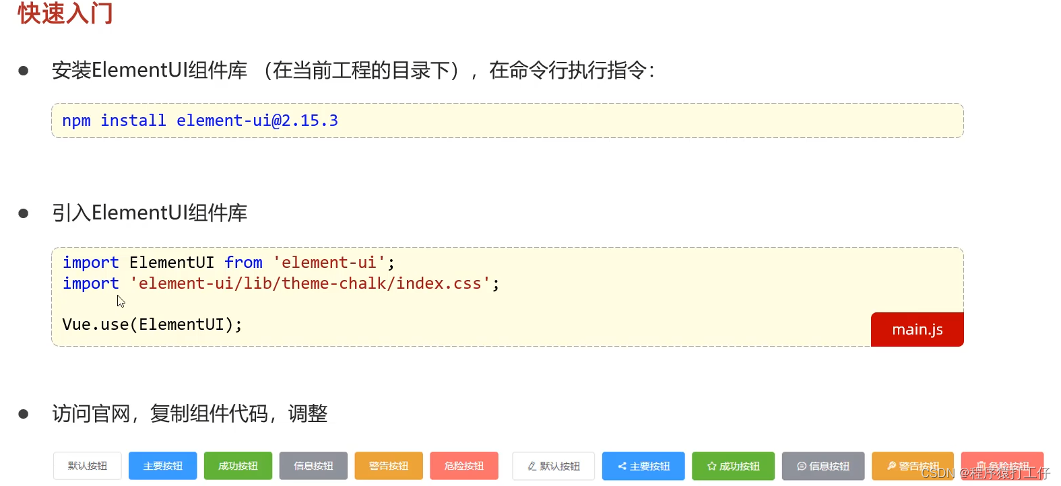1061x486 pixels.
Task: Click the "import ElementUI from 'element-ui';" line
Action: point(228,263)
